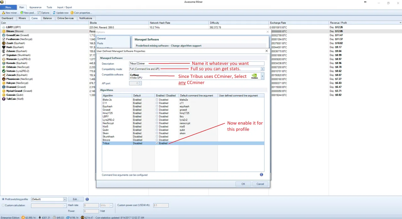Viewport: 402px width, 219px height.
Task: Open the Miners tab
Action: (x=22, y=18)
